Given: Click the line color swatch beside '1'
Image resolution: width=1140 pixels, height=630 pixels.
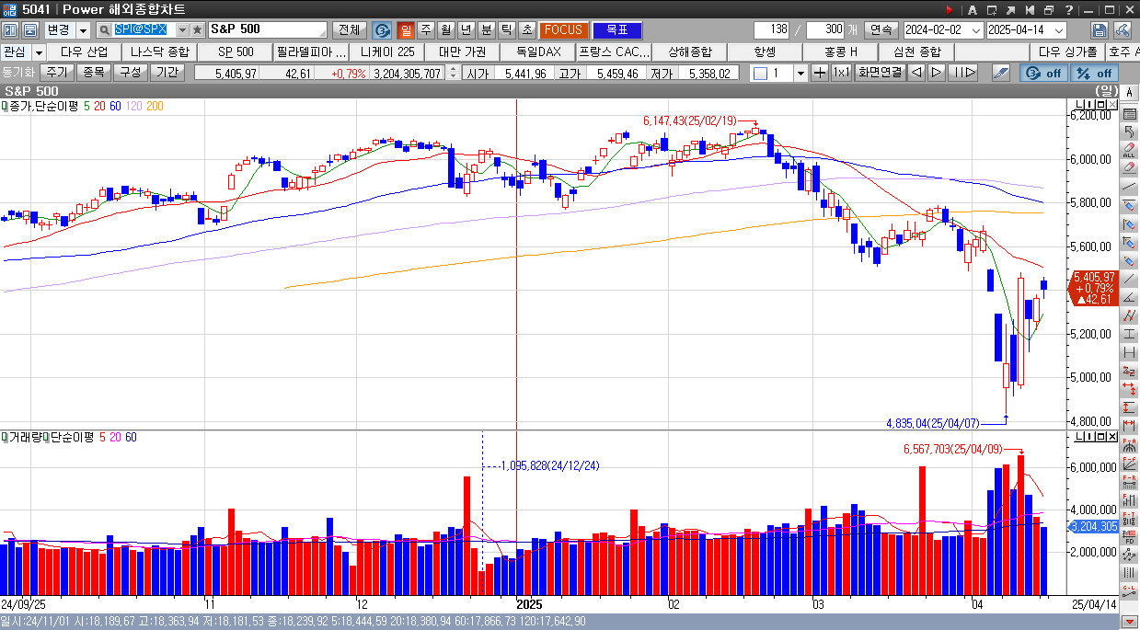Looking at the screenshot, I should pos(760,73).
